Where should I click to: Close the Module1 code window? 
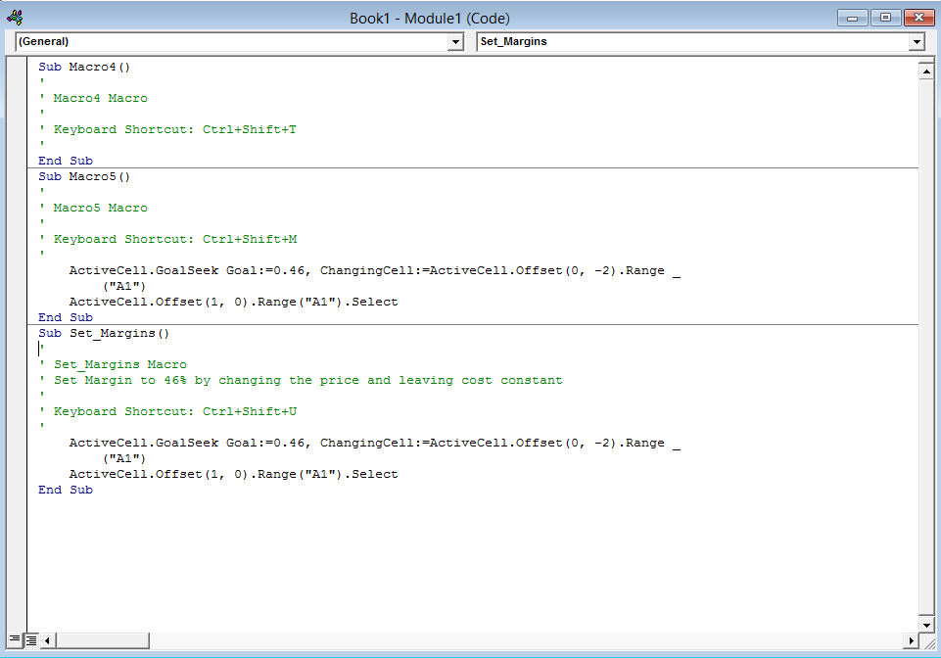pyautogui.click(x=918, y=18)
